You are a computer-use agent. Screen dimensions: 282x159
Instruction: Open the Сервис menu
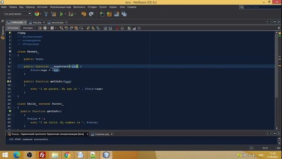113,7
